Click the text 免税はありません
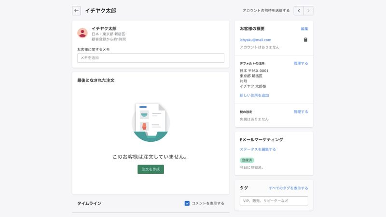 (254, 119)
